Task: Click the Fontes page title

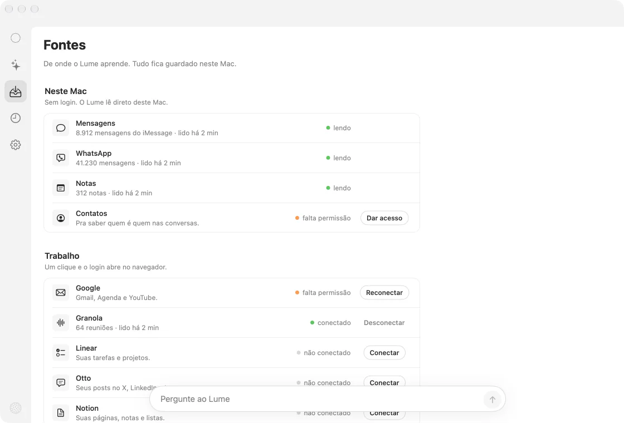Action: tap(65, 45)
